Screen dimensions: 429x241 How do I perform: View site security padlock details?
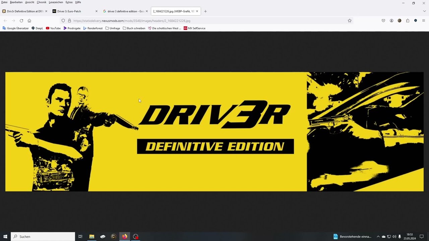click(x=69, y=21)
